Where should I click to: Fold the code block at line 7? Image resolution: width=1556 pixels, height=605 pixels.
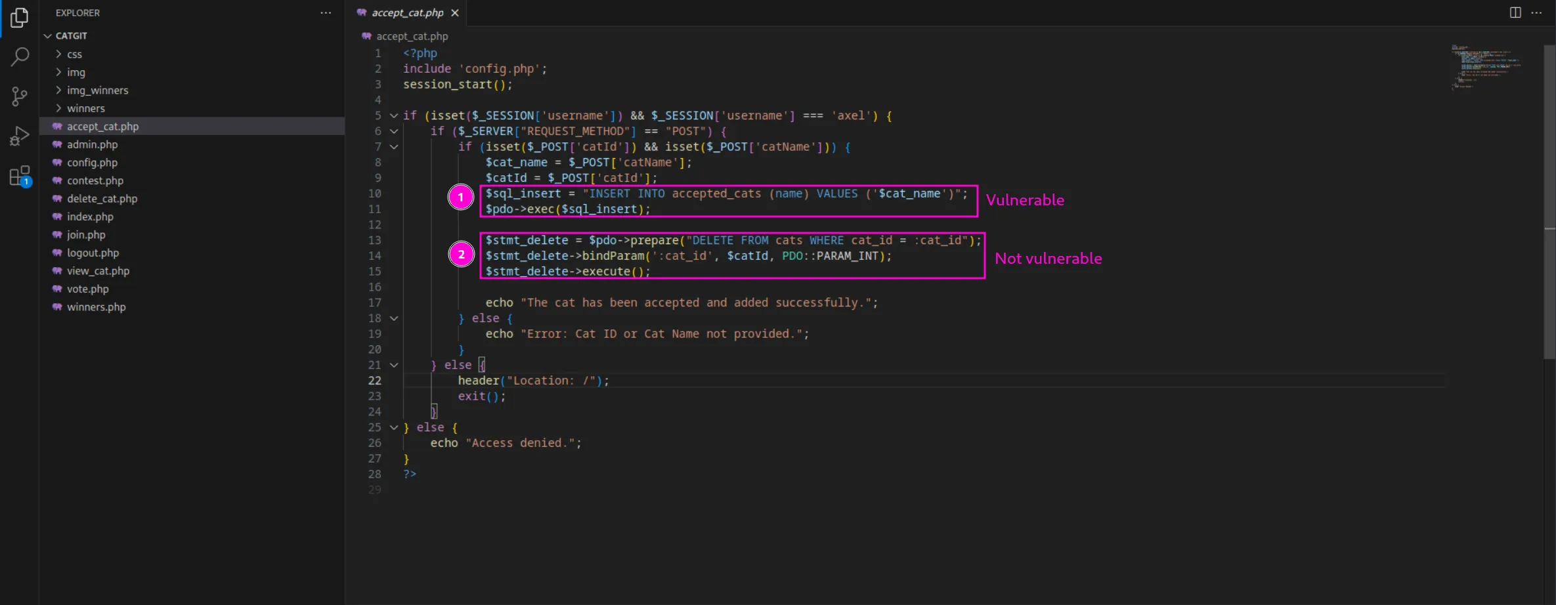tap(394, 147)
